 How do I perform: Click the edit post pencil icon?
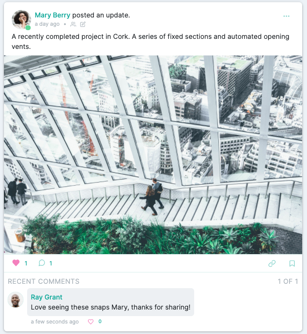pyautogui.click(x=83, y=24)
